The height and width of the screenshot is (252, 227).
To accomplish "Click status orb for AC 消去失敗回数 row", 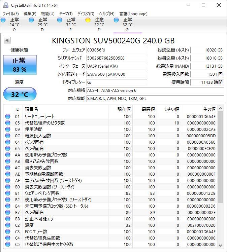I will coord(8,168).
